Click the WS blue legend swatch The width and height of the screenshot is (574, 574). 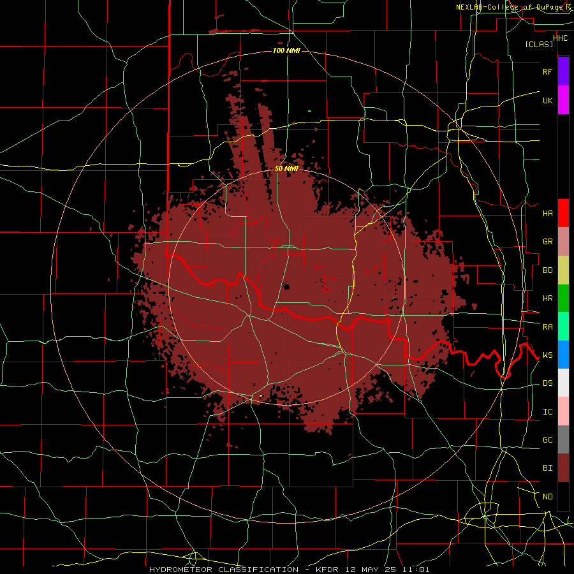[x=563, y=355]
